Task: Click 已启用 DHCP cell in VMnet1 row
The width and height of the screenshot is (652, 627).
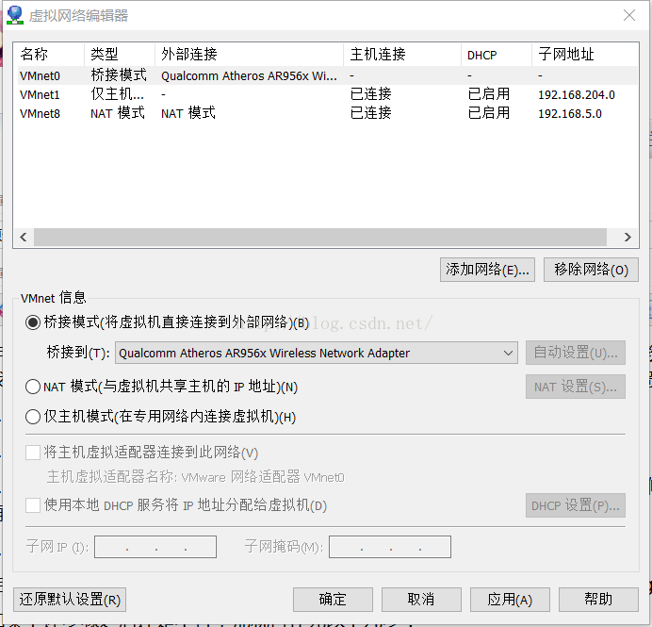Action: tap(489, 94)
